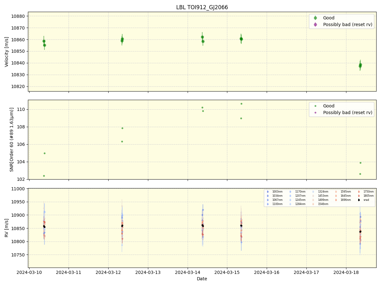Click the highest SNR data point on 2024-03-15

click(241, 104)
